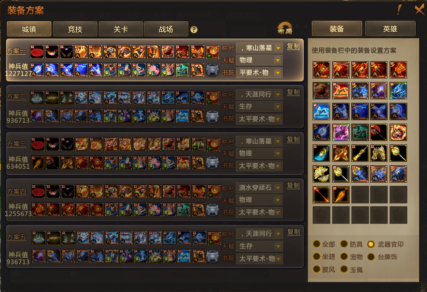Image resolution: width=427 pixels, height=292 pixels.
Task: Expand the 书院 dropdown in 方案三
Action: 259,166
